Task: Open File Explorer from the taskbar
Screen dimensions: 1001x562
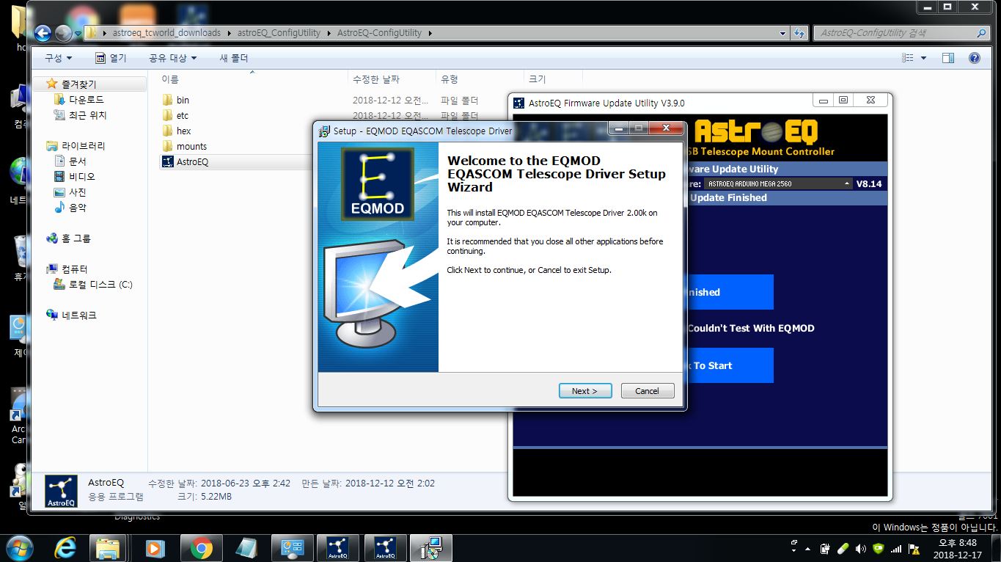Action: coord(108,548)
